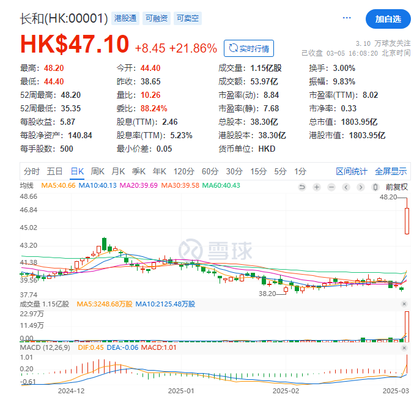Screen dimensions: 414x400
Task: Click the 港股通 tag
Action: pyautogui.click(x=125, y=18)
